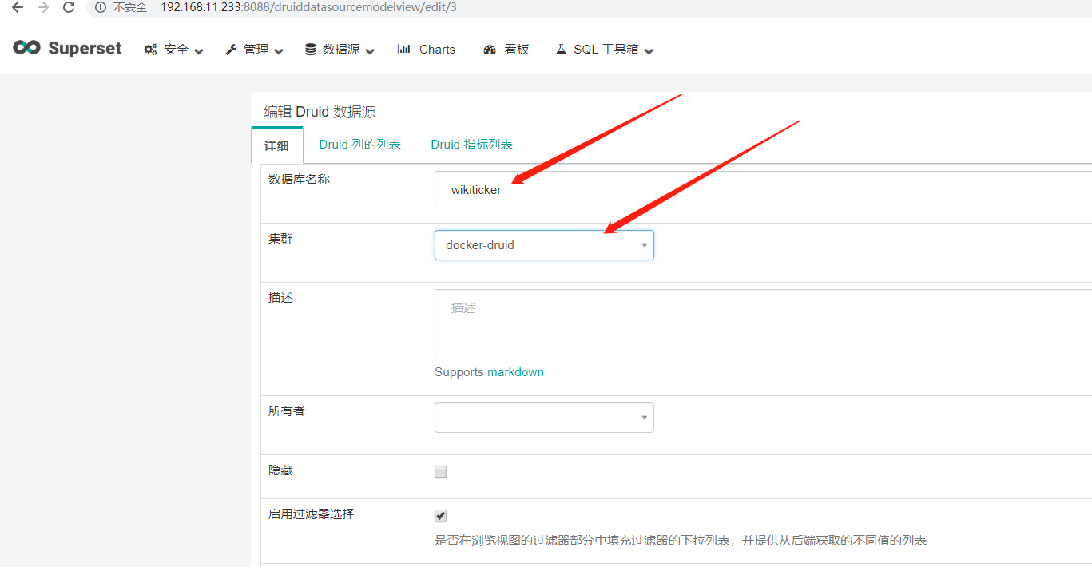Expand the SQL 工具箱 dropdown chevron
This screenshot has width=1092, height=567.
[x=649, y=51]
